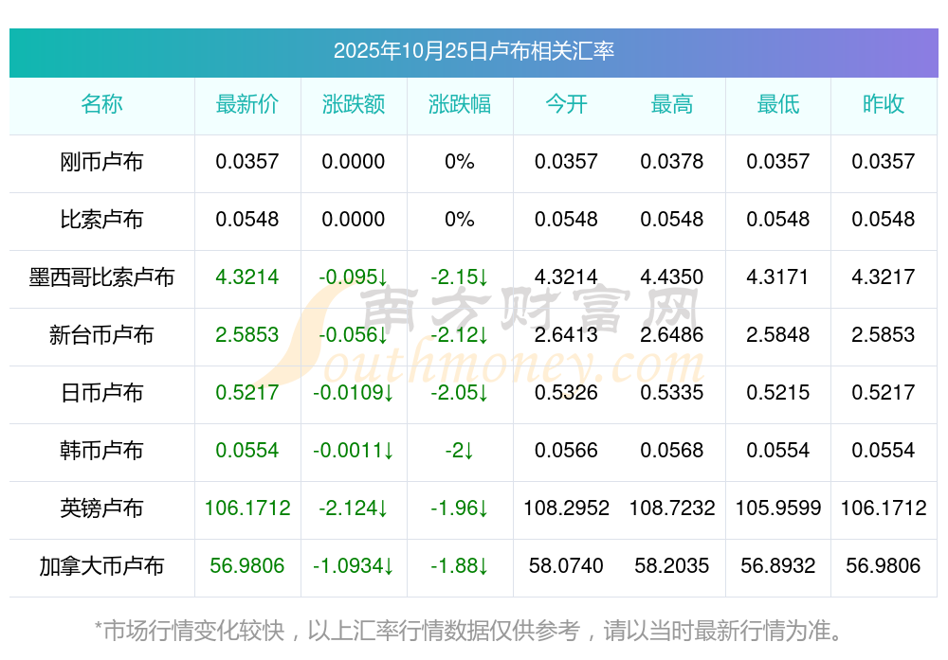Click the 日币卢布 row name

coord(101,393)
